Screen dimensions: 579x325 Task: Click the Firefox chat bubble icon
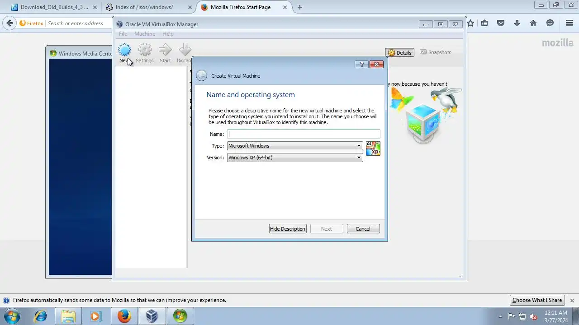(550, 23)
